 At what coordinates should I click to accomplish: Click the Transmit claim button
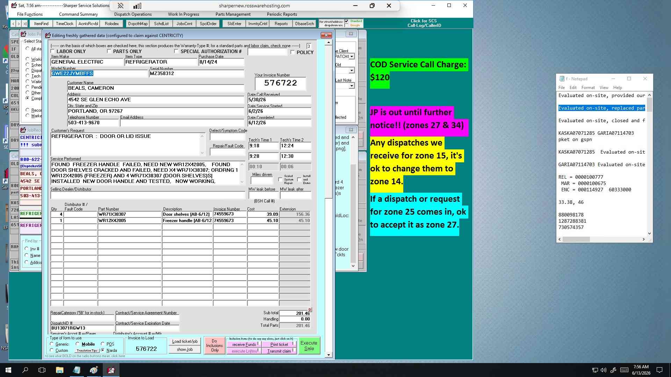point(279,351)
